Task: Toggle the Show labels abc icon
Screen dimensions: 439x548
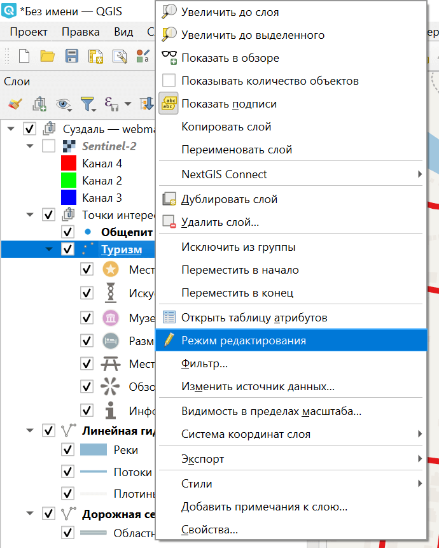Action: tap(169, 104)
